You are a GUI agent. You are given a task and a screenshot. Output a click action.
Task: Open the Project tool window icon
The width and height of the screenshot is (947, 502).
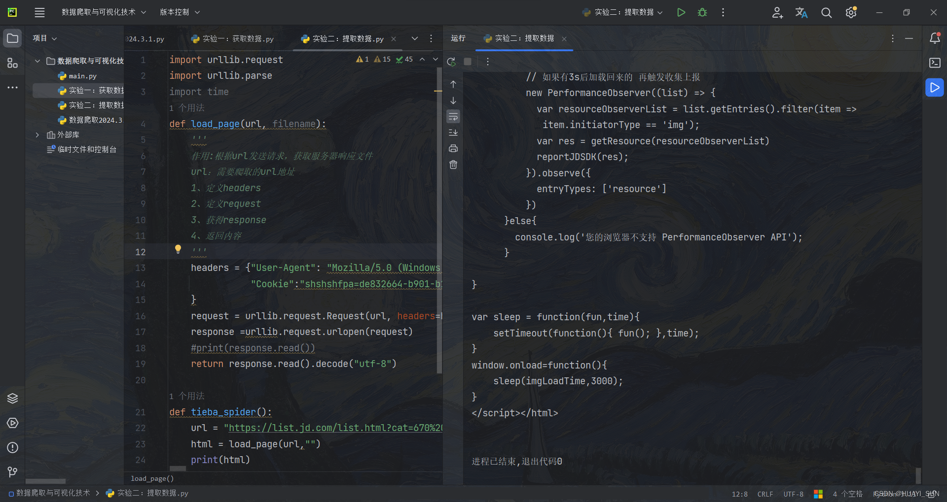(x=13, y=38)
